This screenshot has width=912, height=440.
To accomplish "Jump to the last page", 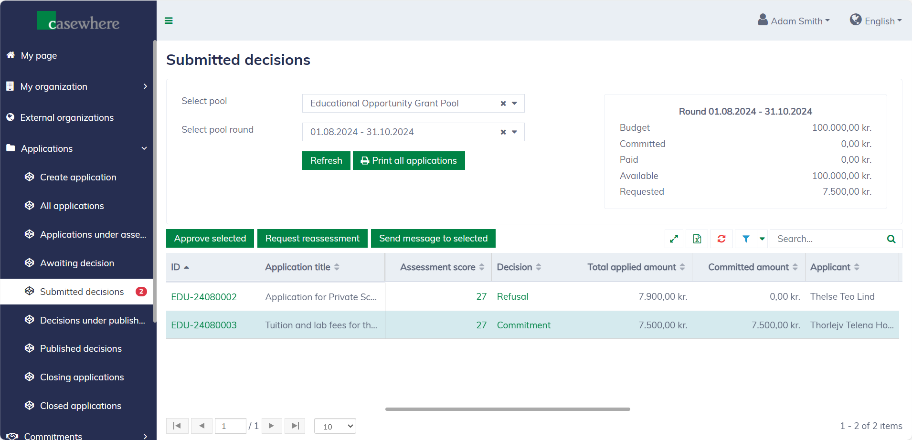I will click(x=295, y=426).
